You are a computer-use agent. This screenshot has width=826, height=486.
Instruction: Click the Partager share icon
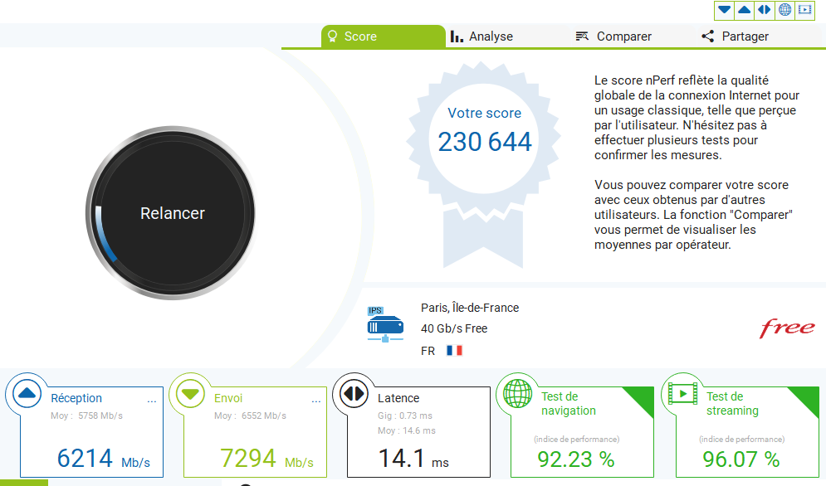point(707,36)
